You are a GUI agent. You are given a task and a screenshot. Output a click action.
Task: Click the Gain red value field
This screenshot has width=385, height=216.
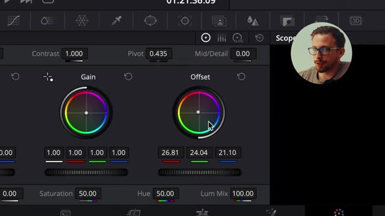click(x=75, y=152)
